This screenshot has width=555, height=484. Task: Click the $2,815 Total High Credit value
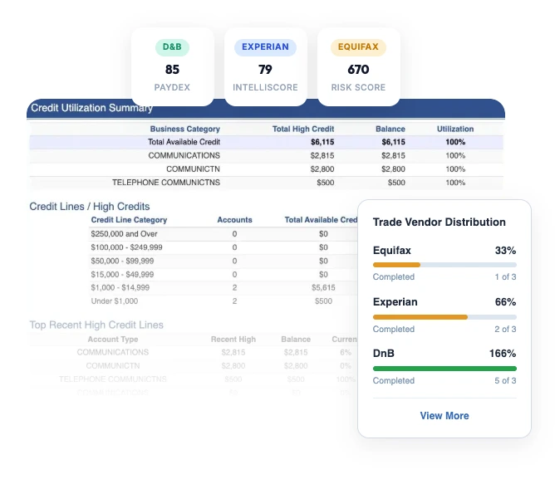coord(322,156)
